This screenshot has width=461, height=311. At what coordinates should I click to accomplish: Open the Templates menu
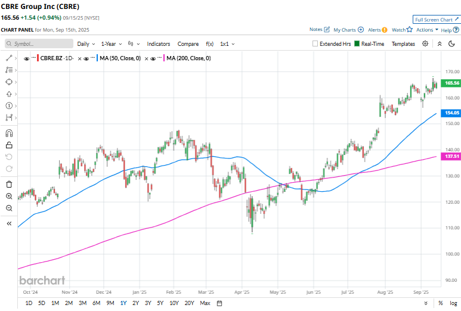click(x=403, y=43)
